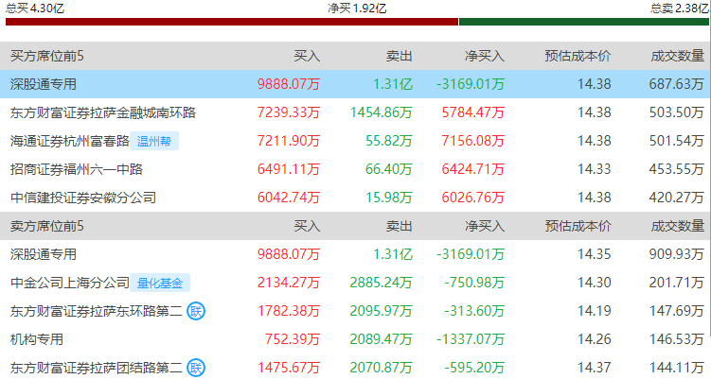The height and width of the screenshot is (379, 711).
Task: Click volume 687.63万
Action: 677,84
